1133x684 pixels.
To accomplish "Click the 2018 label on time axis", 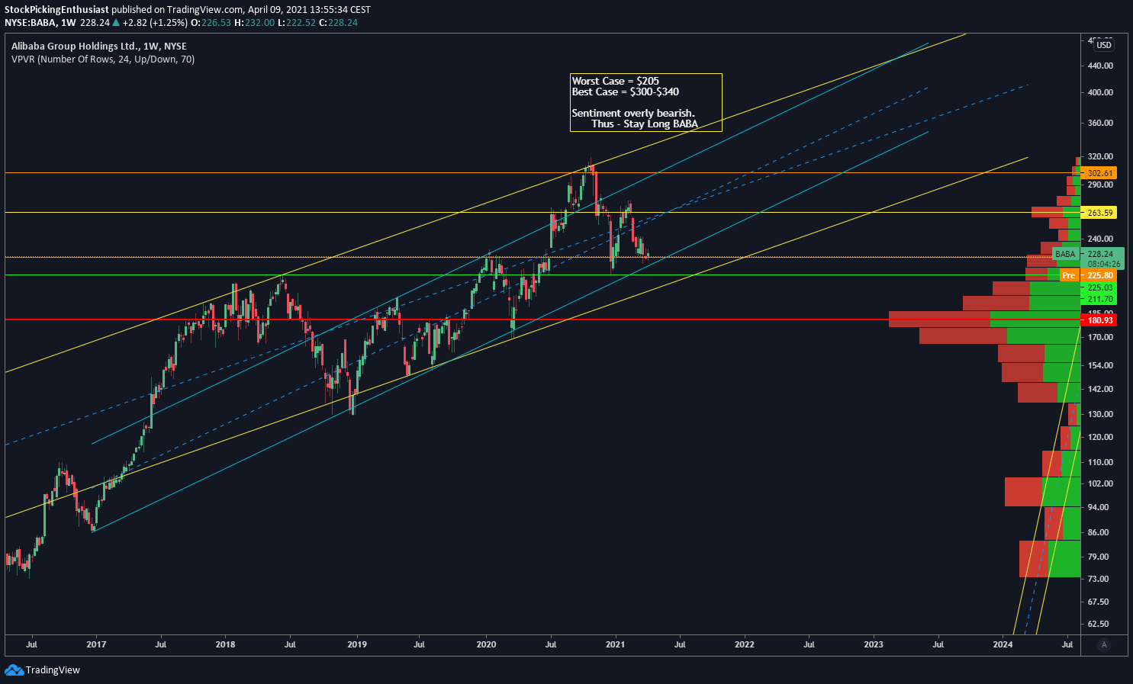I will pyautogui.click(x=225, y=644).
